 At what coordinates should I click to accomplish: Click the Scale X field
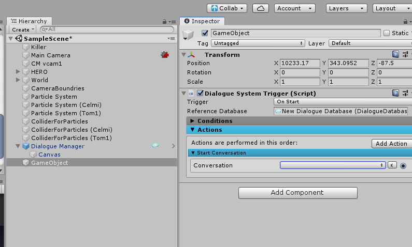click(x=300, y=82)
